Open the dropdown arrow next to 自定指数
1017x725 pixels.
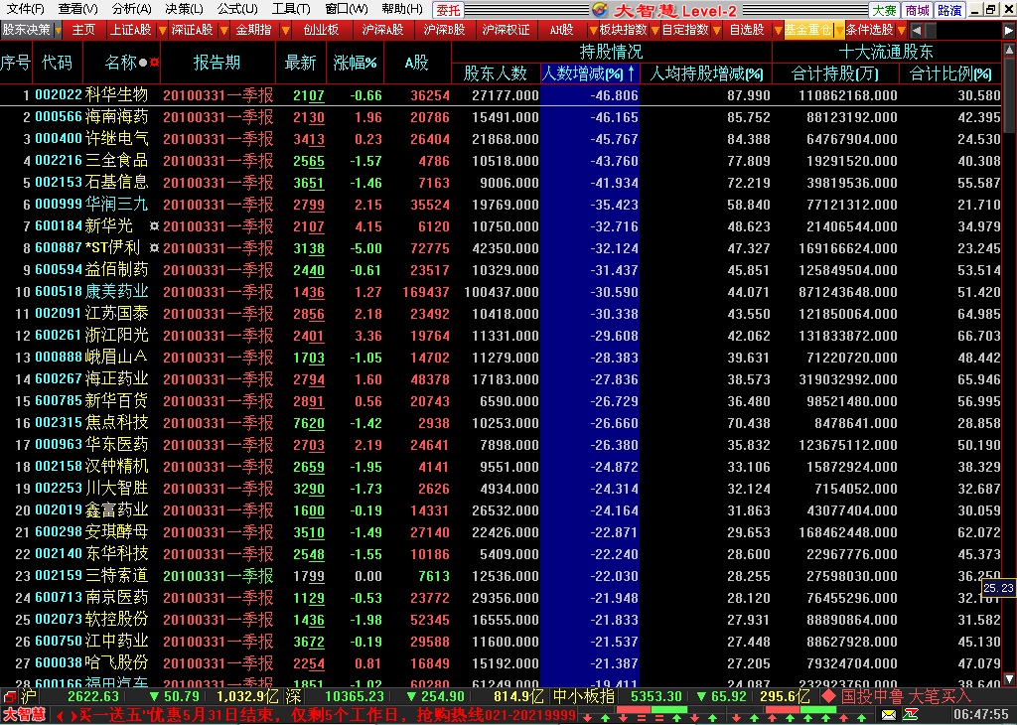coord(717,31)
